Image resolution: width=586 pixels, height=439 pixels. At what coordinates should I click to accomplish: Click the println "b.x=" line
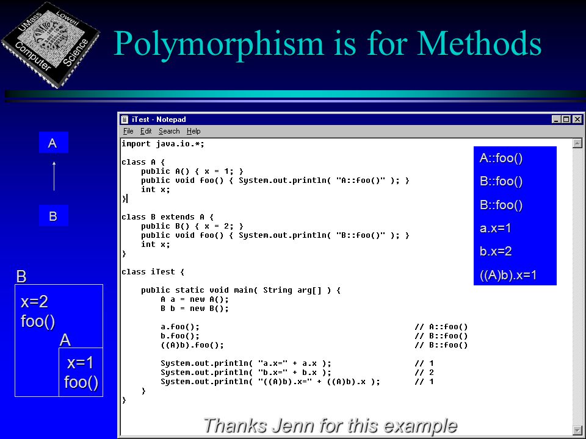click(x=246, y=373)
